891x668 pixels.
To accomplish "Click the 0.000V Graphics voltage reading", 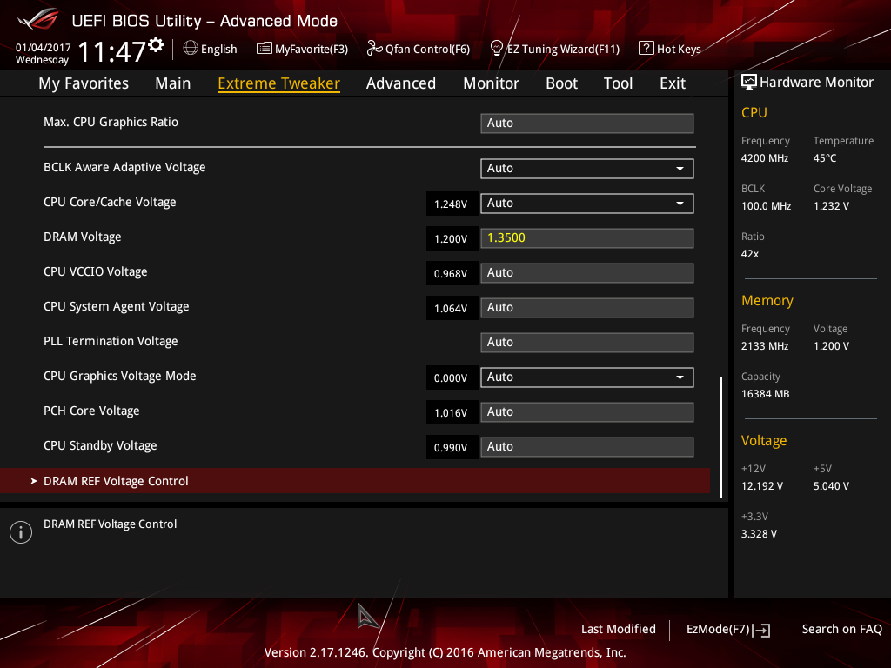I will 451,377.
